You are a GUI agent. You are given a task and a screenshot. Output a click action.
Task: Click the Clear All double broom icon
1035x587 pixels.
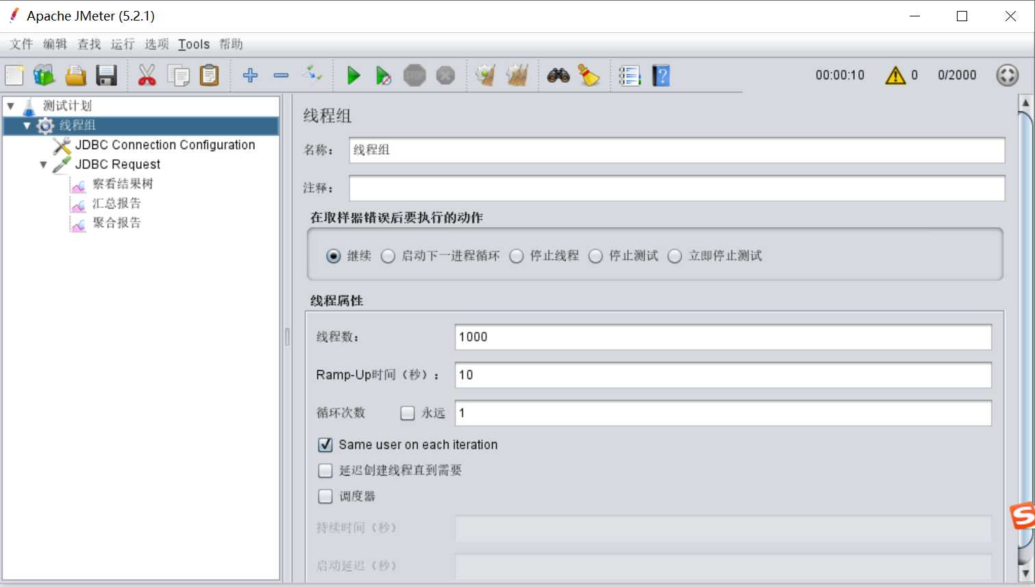518,75
